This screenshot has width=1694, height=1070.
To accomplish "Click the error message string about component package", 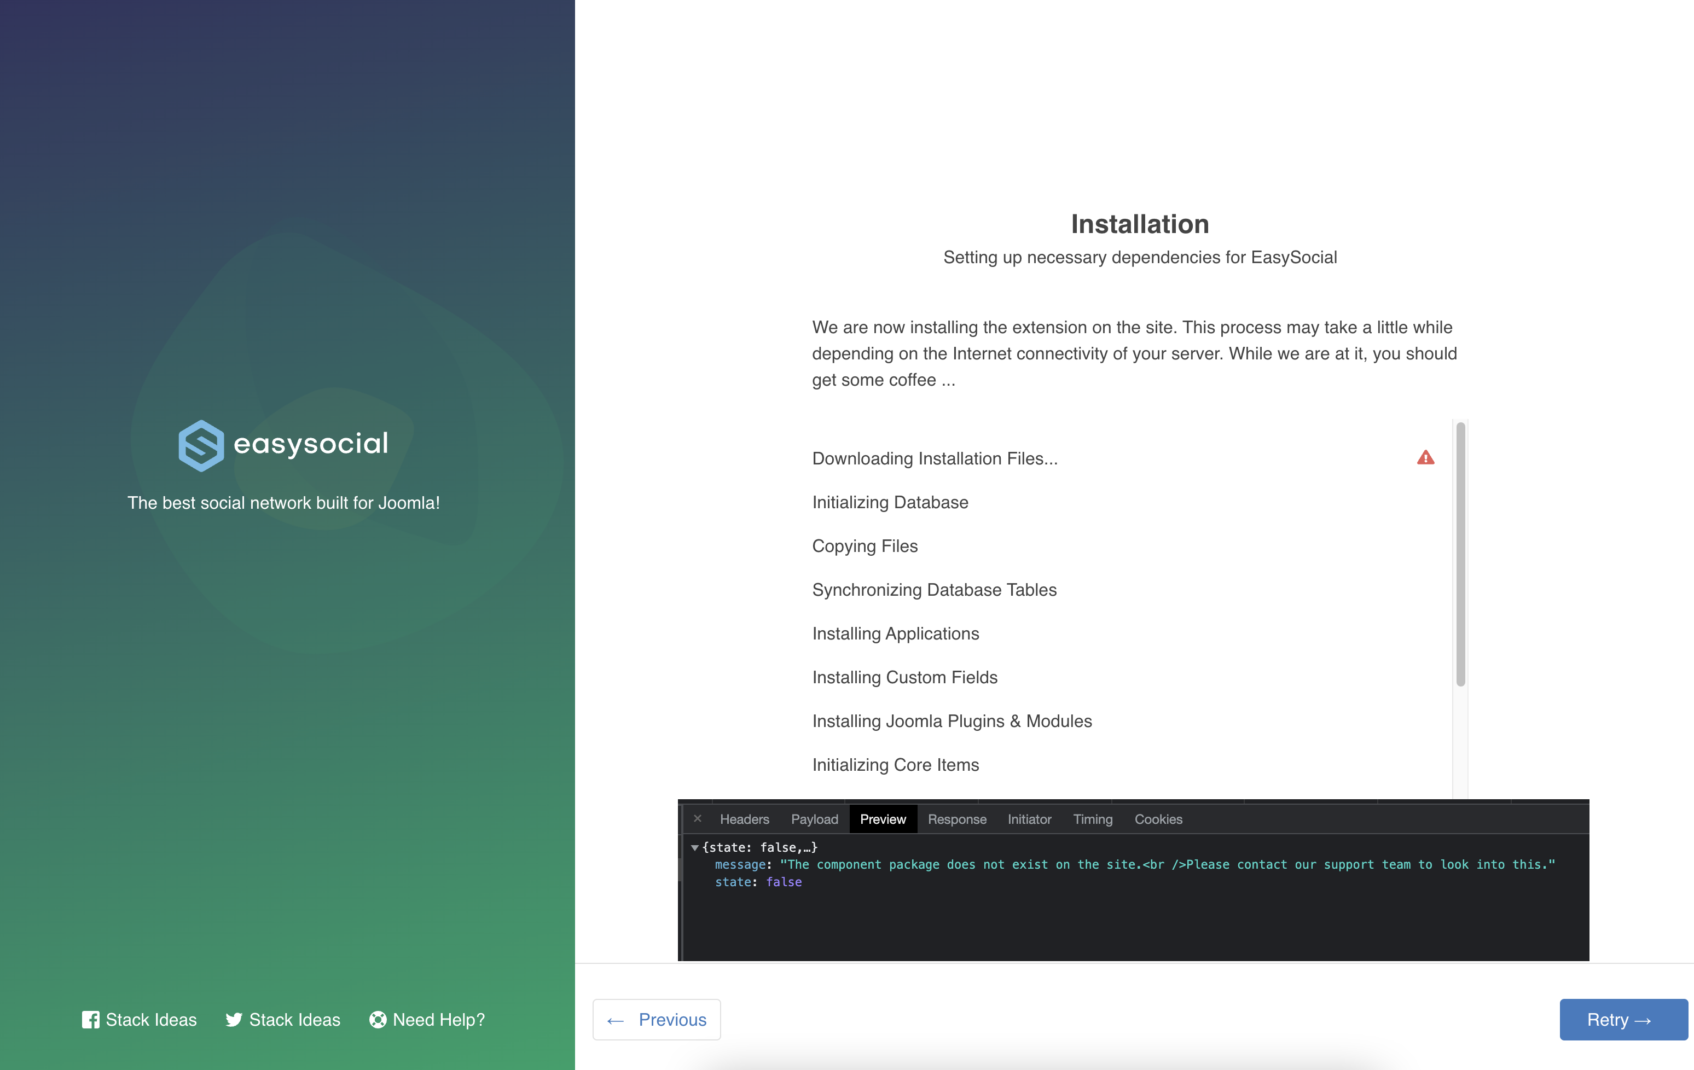I will 1168,864.
